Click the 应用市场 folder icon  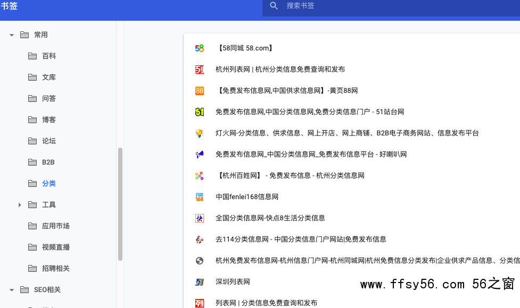pos(32,226)
